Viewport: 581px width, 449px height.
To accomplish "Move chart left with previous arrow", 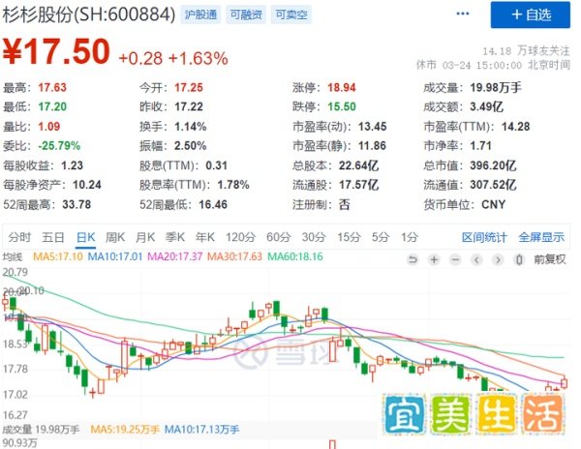I will pyautogui.click(x=476, y=260).
